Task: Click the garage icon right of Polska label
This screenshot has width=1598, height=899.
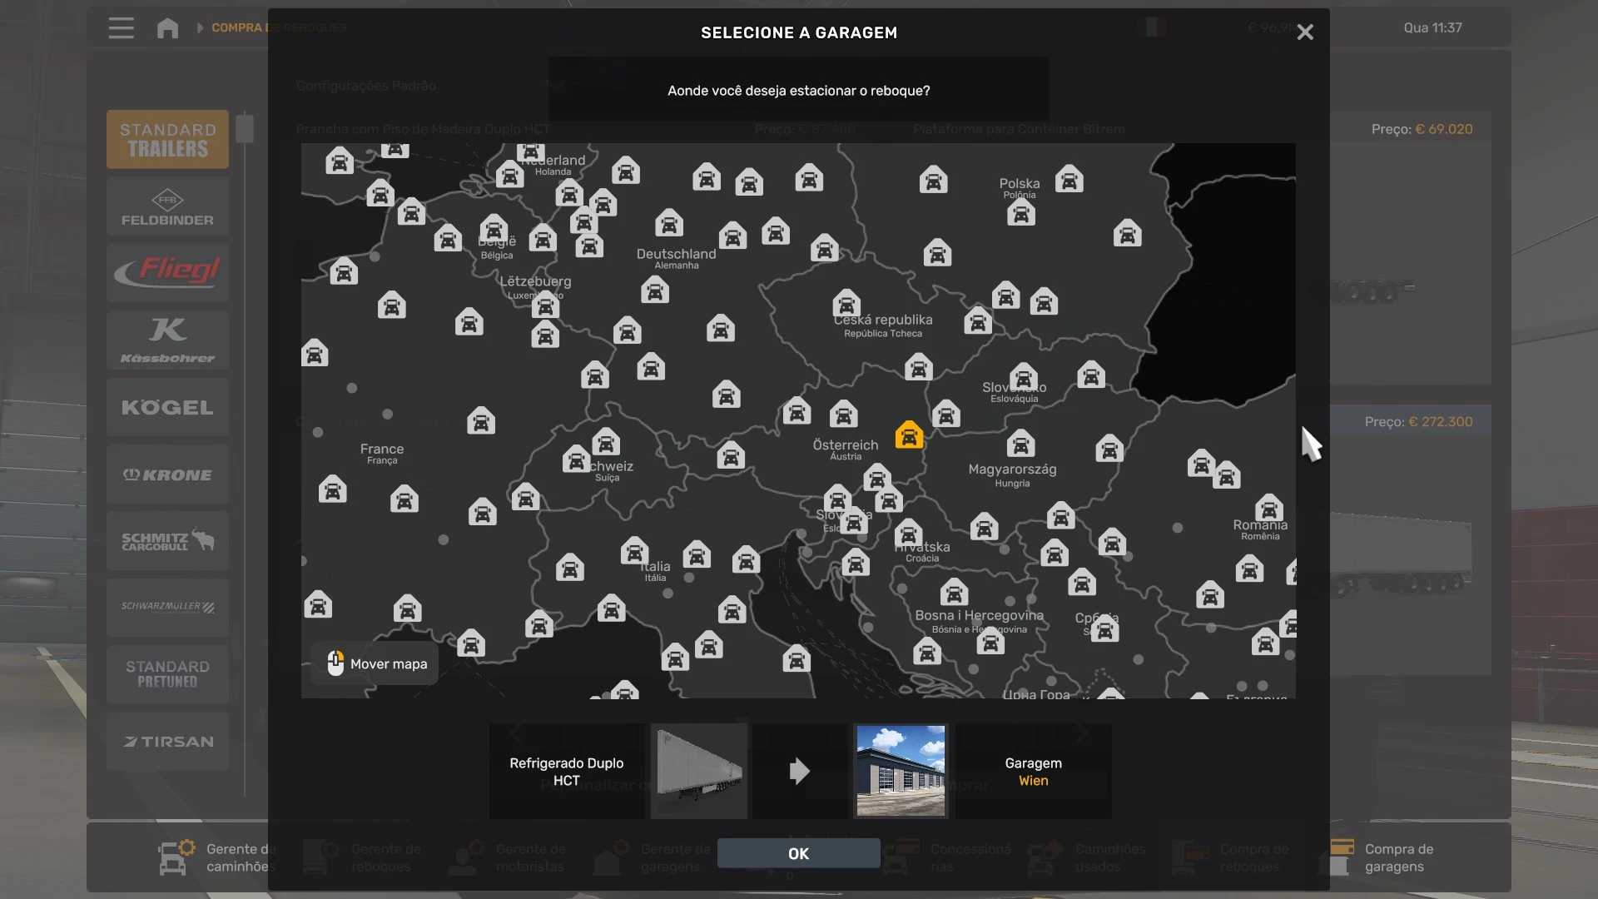Action: pos(1069,179)
